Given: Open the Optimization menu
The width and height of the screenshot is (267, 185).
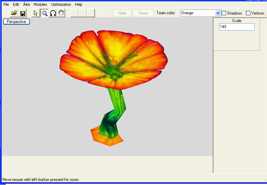Looking at the screenshot, I should [61, 4].
